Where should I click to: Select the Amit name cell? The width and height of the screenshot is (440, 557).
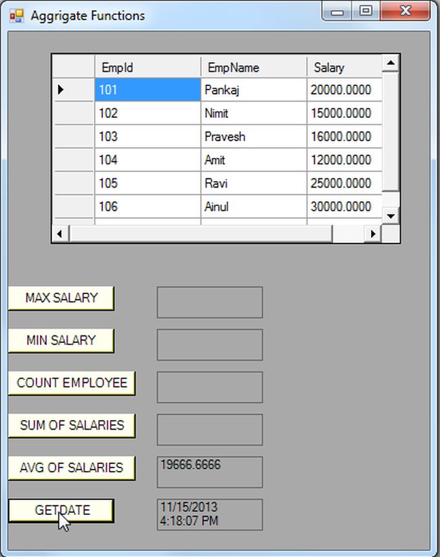point(254,160)
